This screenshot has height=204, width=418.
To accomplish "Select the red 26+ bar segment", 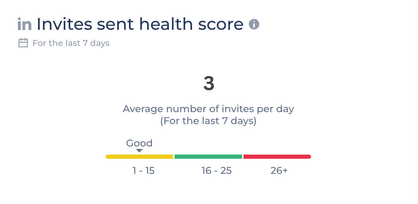I will 277,157.
